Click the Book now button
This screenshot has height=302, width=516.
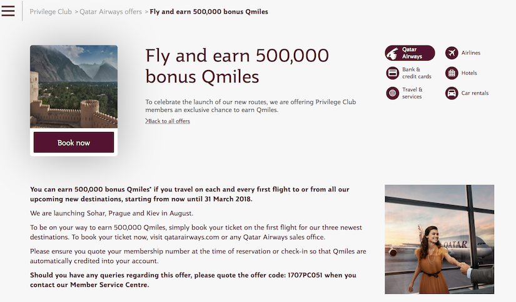[74, 143]
